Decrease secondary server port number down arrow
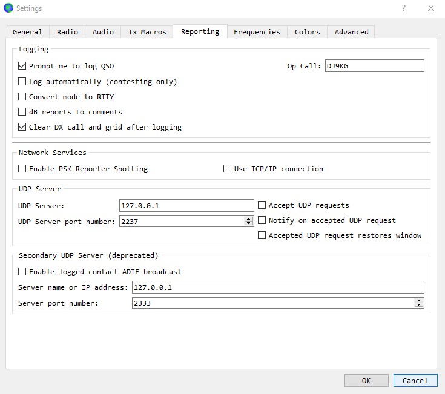The width and height of the screenshot is (445, 394). click(x=418, y=305)
